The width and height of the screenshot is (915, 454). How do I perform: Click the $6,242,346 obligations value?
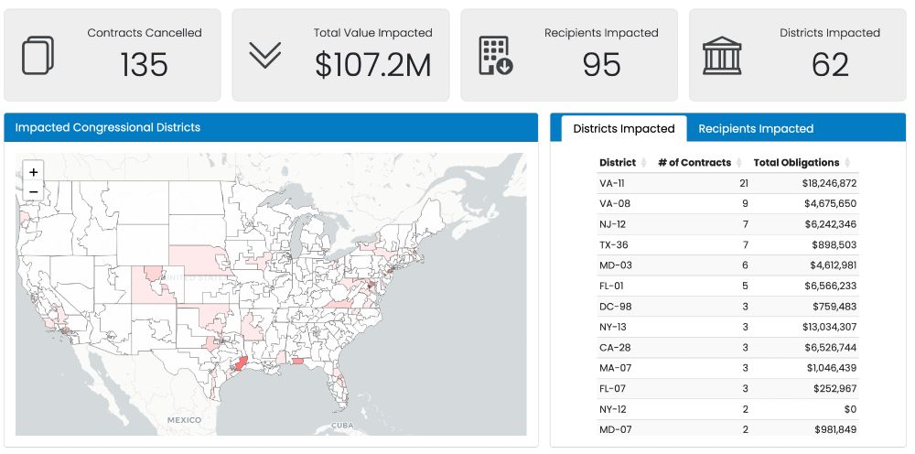click(831, 224)
